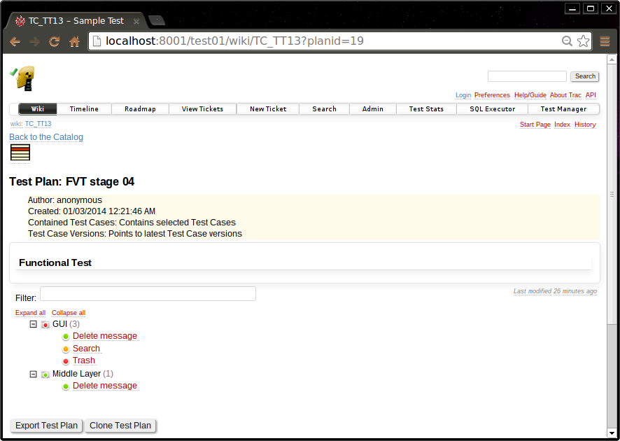Toggle the green status dot on Delete message
This screenshot has width=620, height=441.
[65, 337]
